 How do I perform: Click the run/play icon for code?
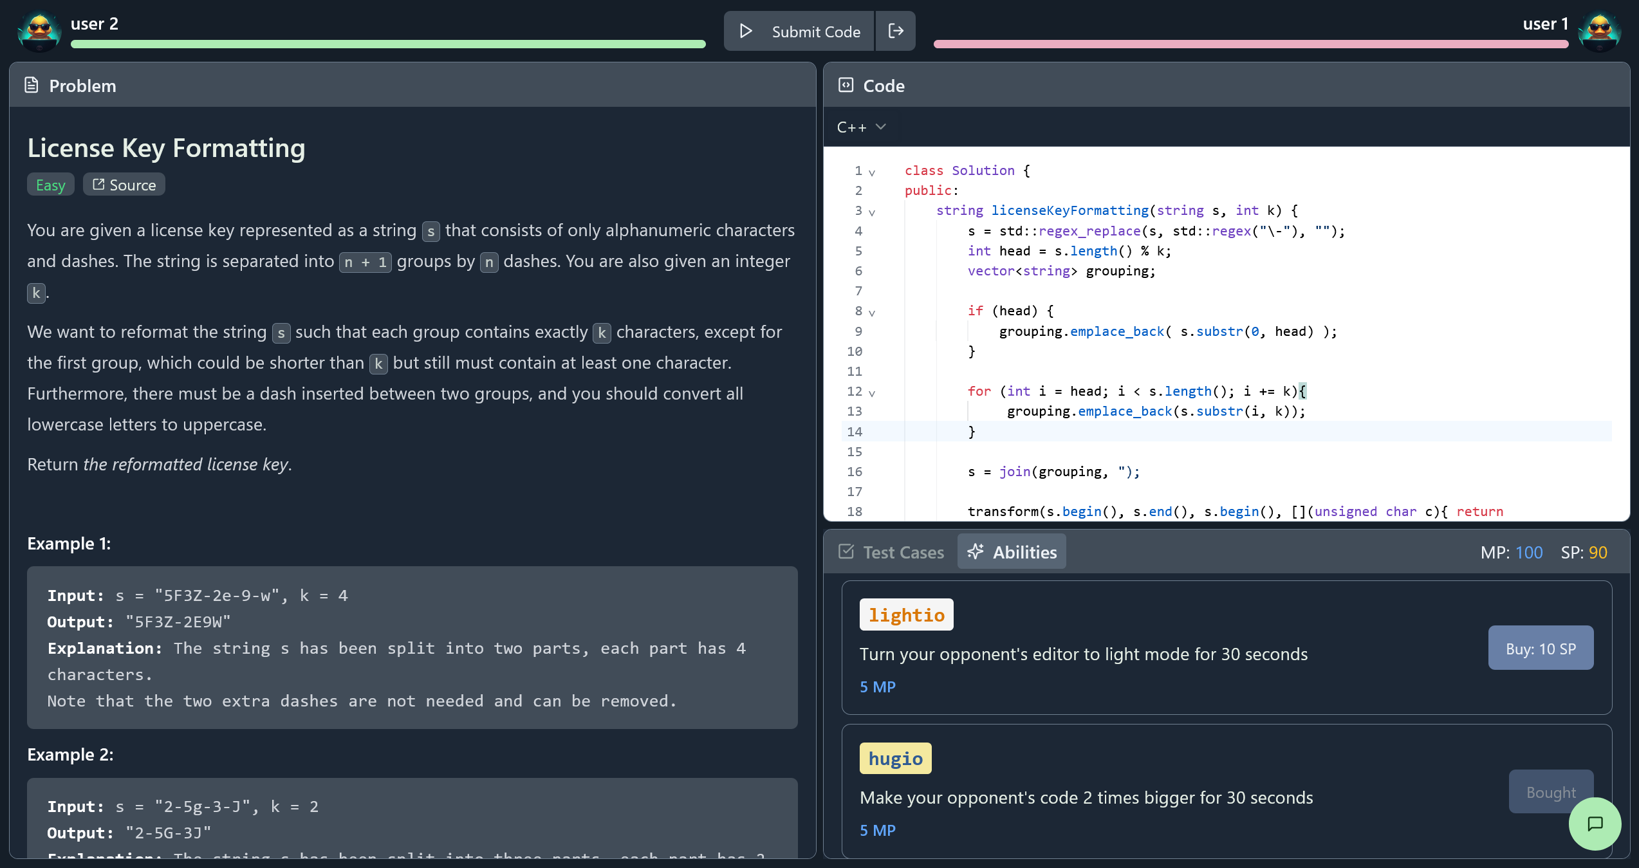coord(745,29)
